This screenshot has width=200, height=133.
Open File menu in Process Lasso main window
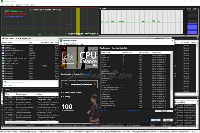[7, 5]
